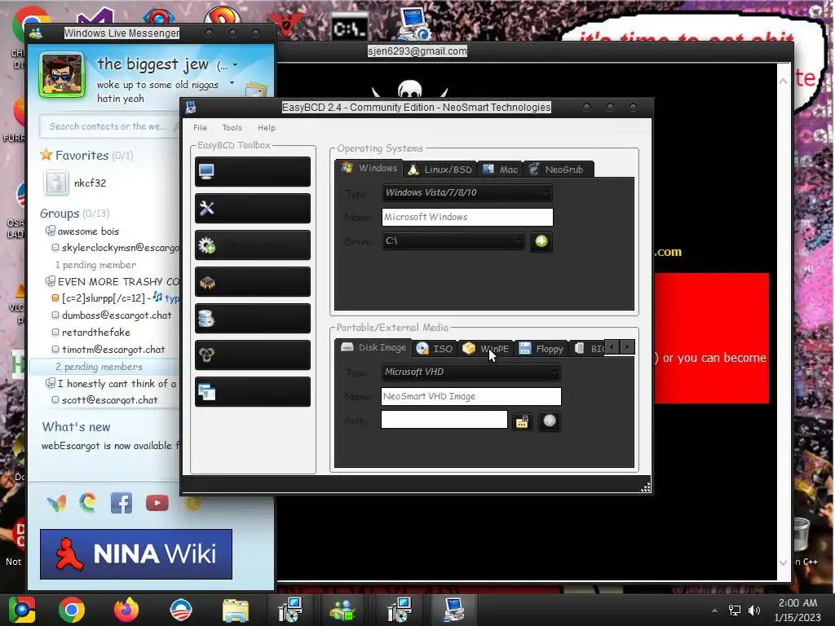Open the BCD Backup/Repair database icon button
This screenshot has width=835, height=626.
click(x=253, y=319)
